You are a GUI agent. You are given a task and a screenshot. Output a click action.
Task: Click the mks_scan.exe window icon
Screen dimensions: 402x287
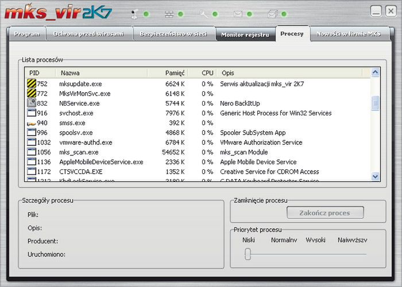32,152
